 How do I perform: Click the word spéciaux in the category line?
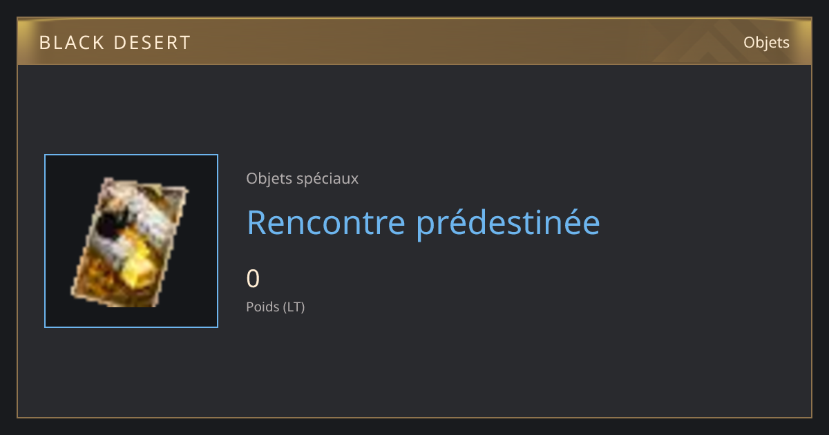327,179
